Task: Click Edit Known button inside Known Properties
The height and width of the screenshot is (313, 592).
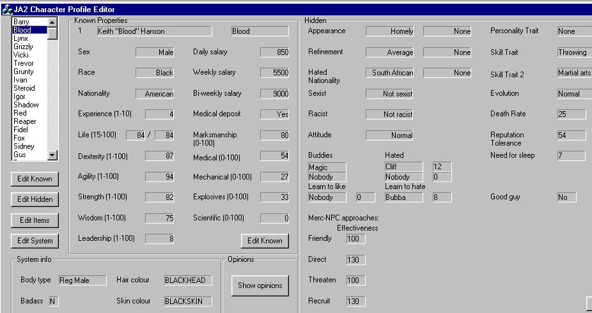Action: point(265,241)
